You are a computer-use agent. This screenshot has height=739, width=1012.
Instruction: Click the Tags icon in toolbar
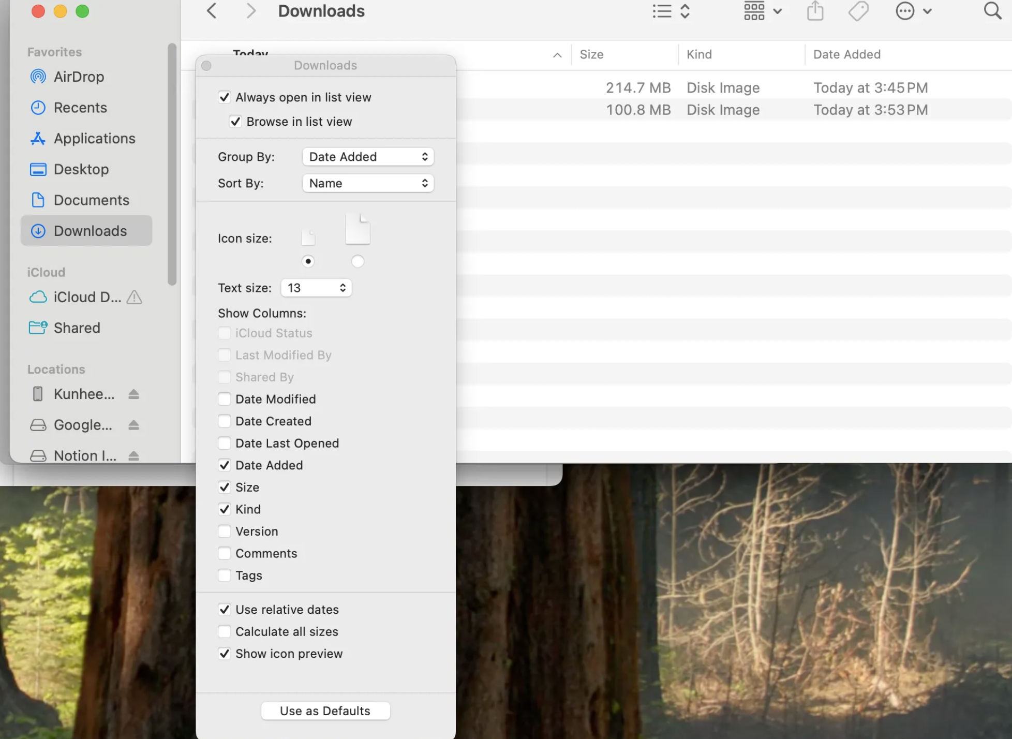point(858,11)
